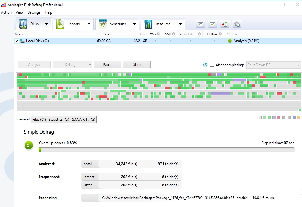
Task: Click the Stop button
Action: tap(137, 65)
